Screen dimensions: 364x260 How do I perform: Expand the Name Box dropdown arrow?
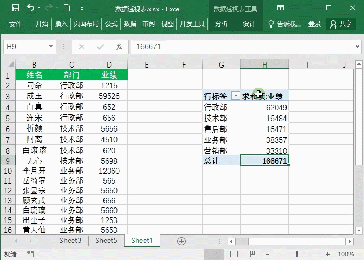(51, 46)
